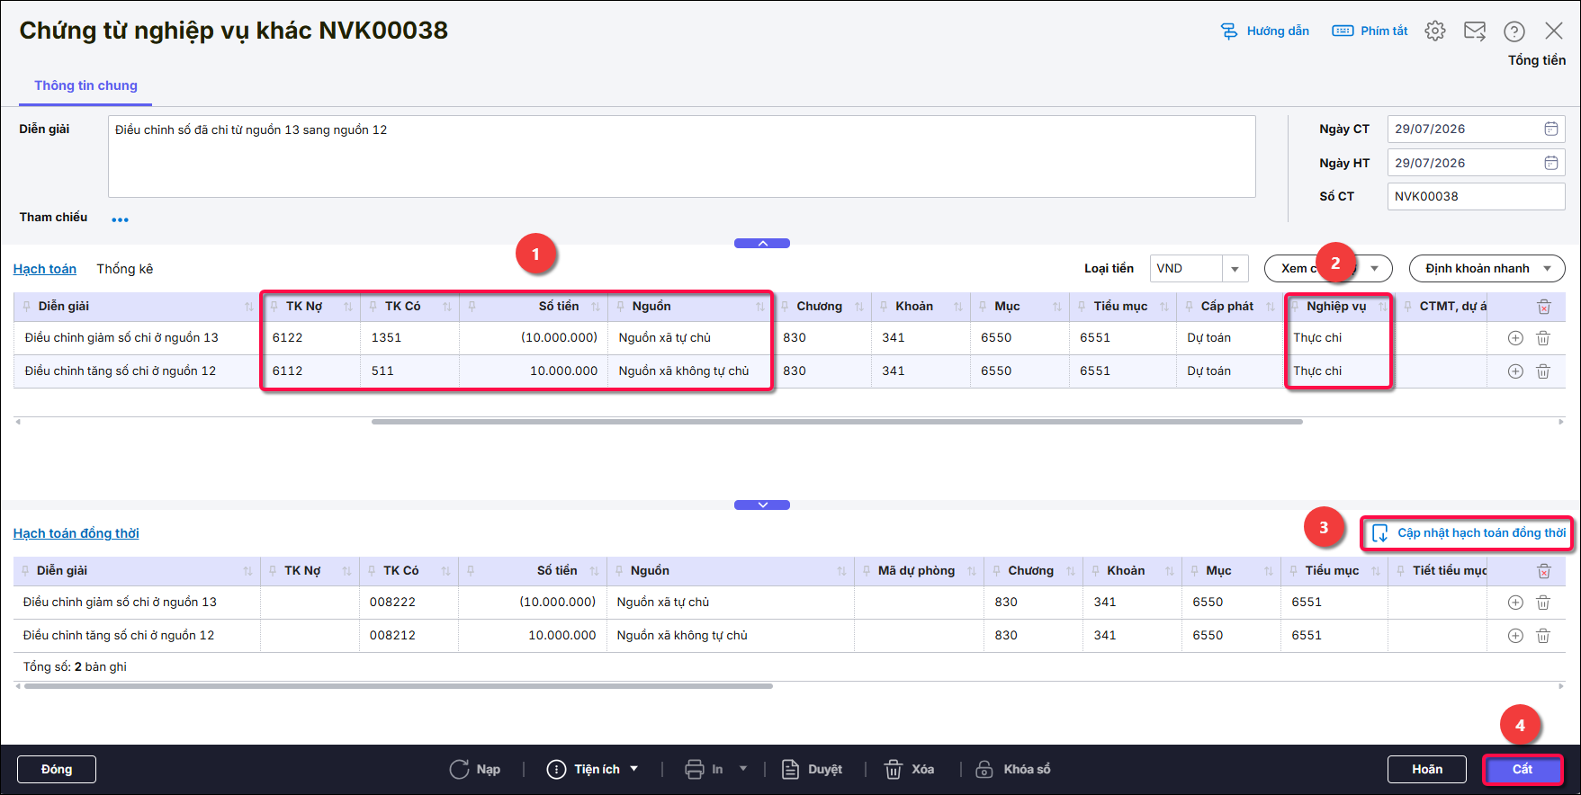Open the Loại tiền VND dropdown
The width and height of the screenshot is (1581, 795).
1235,269
